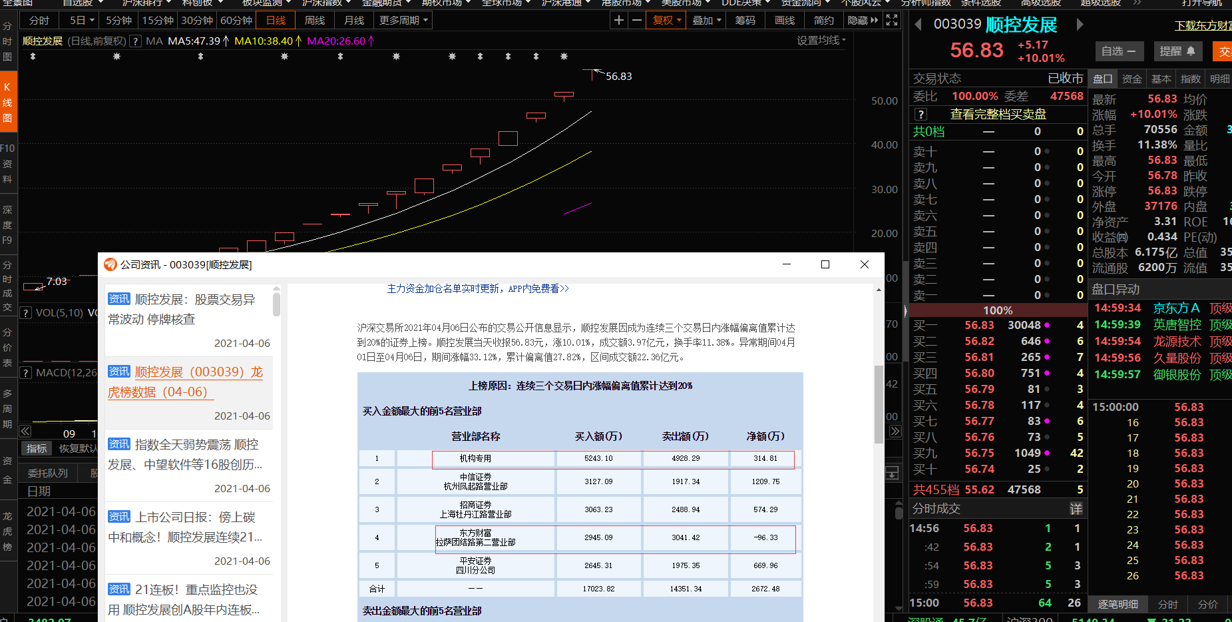Zoom out chart with minus icon
Image resolution: width=1232 pixels, height=622 pixels.
pyautogui.click(x=637, y=20)
